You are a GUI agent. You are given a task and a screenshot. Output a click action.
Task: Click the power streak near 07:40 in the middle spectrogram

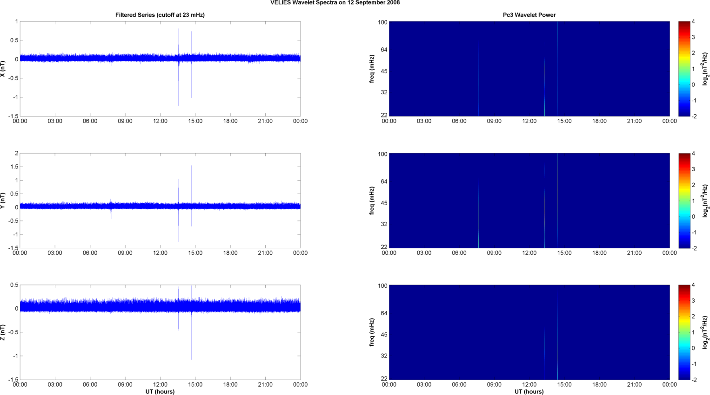click(478, 216)
